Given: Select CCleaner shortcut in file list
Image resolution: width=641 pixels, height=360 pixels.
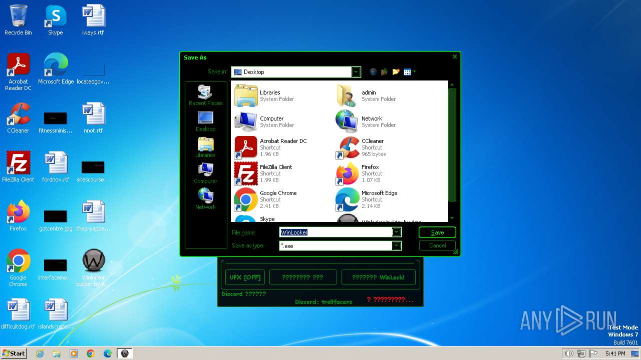Looking at the screenshot, I should coord(361,147).
